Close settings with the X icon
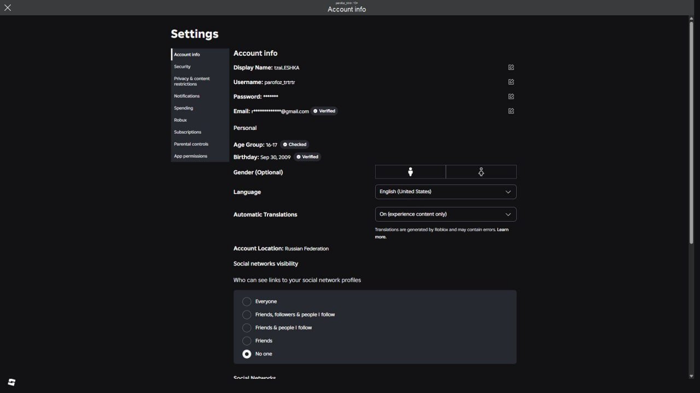The width and height of the screenshot is (700, 393). [8, 8]
